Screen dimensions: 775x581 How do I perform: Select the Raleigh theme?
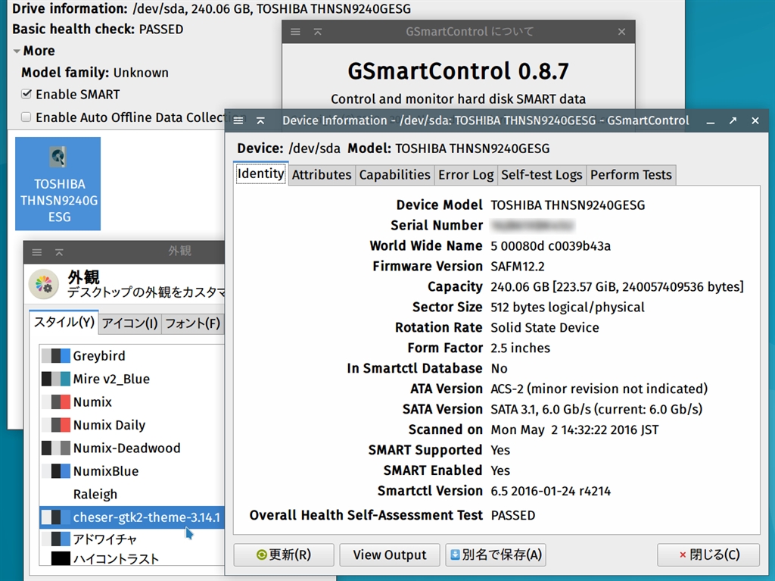click(x=132, y=495)
